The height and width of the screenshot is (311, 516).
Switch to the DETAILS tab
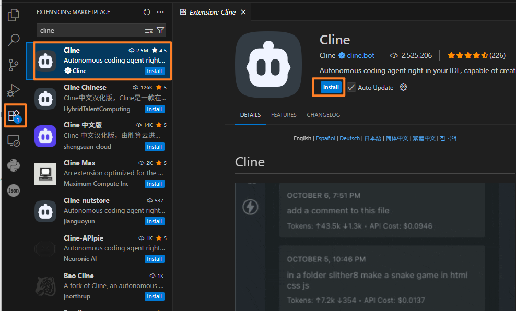[251, 115]
